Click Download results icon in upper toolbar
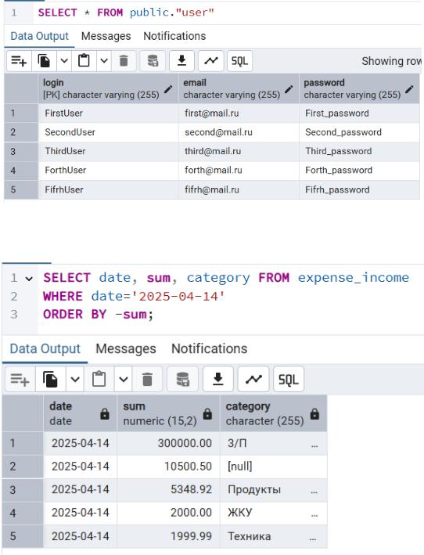This screenshot has height=555, width=424. (x=181, y=61)
